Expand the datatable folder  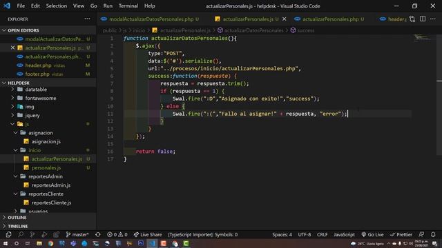(12, 90)
